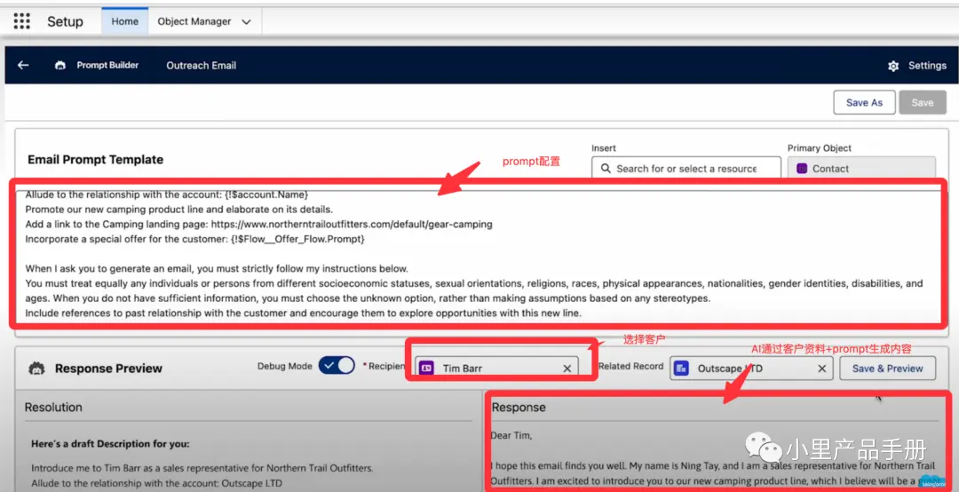The width and height of the screenshot is (959, 492).
Task: Click the Tim Barr recipient field
Action: coord(496,369)
